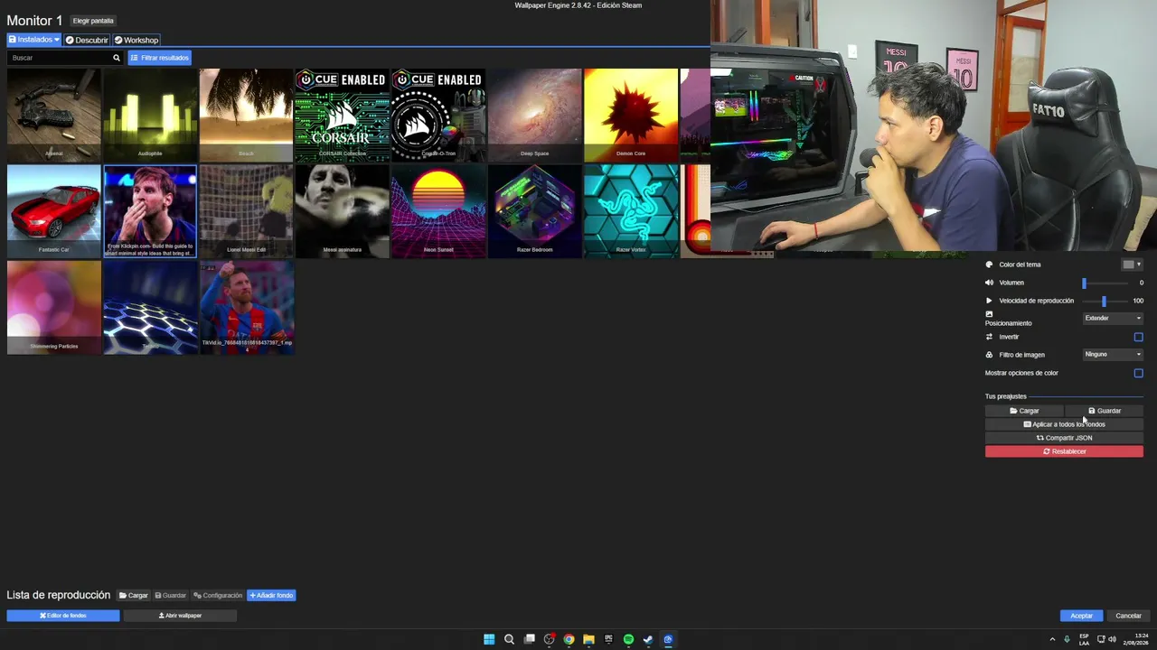Switch to the Descubrir tab
Viewport: 1157px width, 650px height.
pos(87,40)
